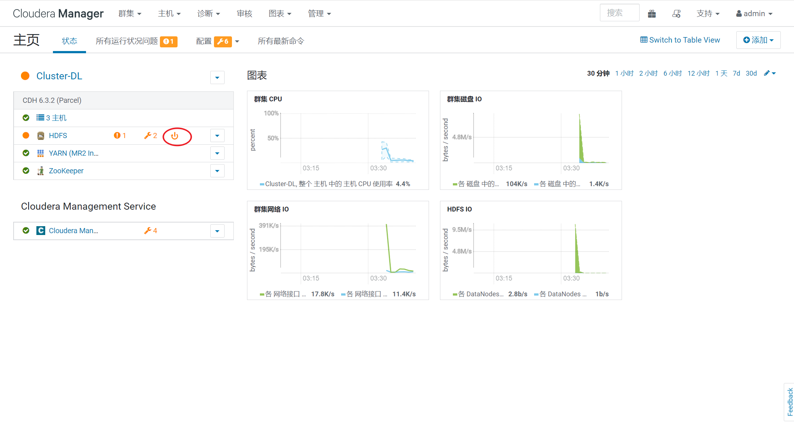Viewport: 794px width, 434px height.
Task: Select the 1 小时 time range
Action: [624, 73]
